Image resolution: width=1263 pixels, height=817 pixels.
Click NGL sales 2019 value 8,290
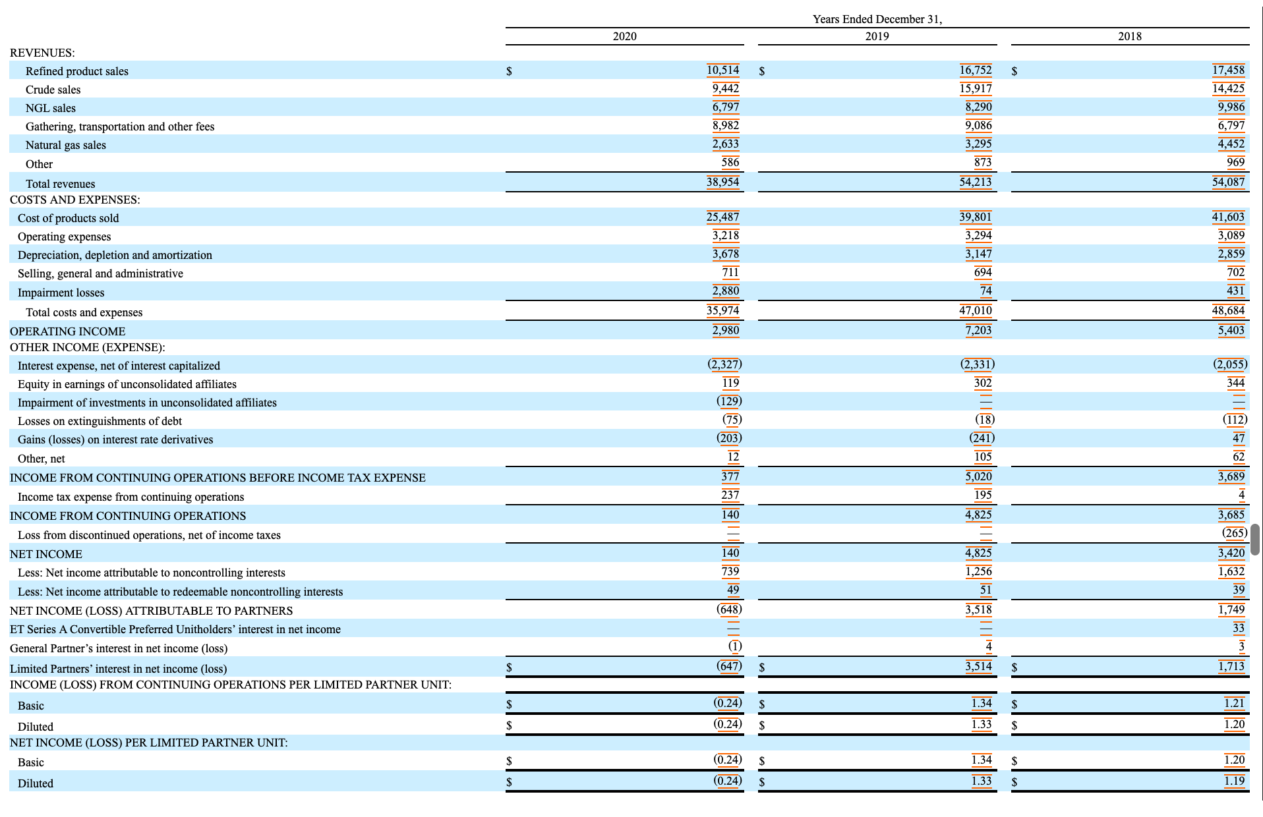click(x=978, y=107)
